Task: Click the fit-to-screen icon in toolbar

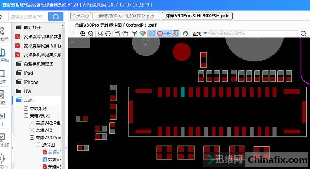Action: [x=100, y=34]
